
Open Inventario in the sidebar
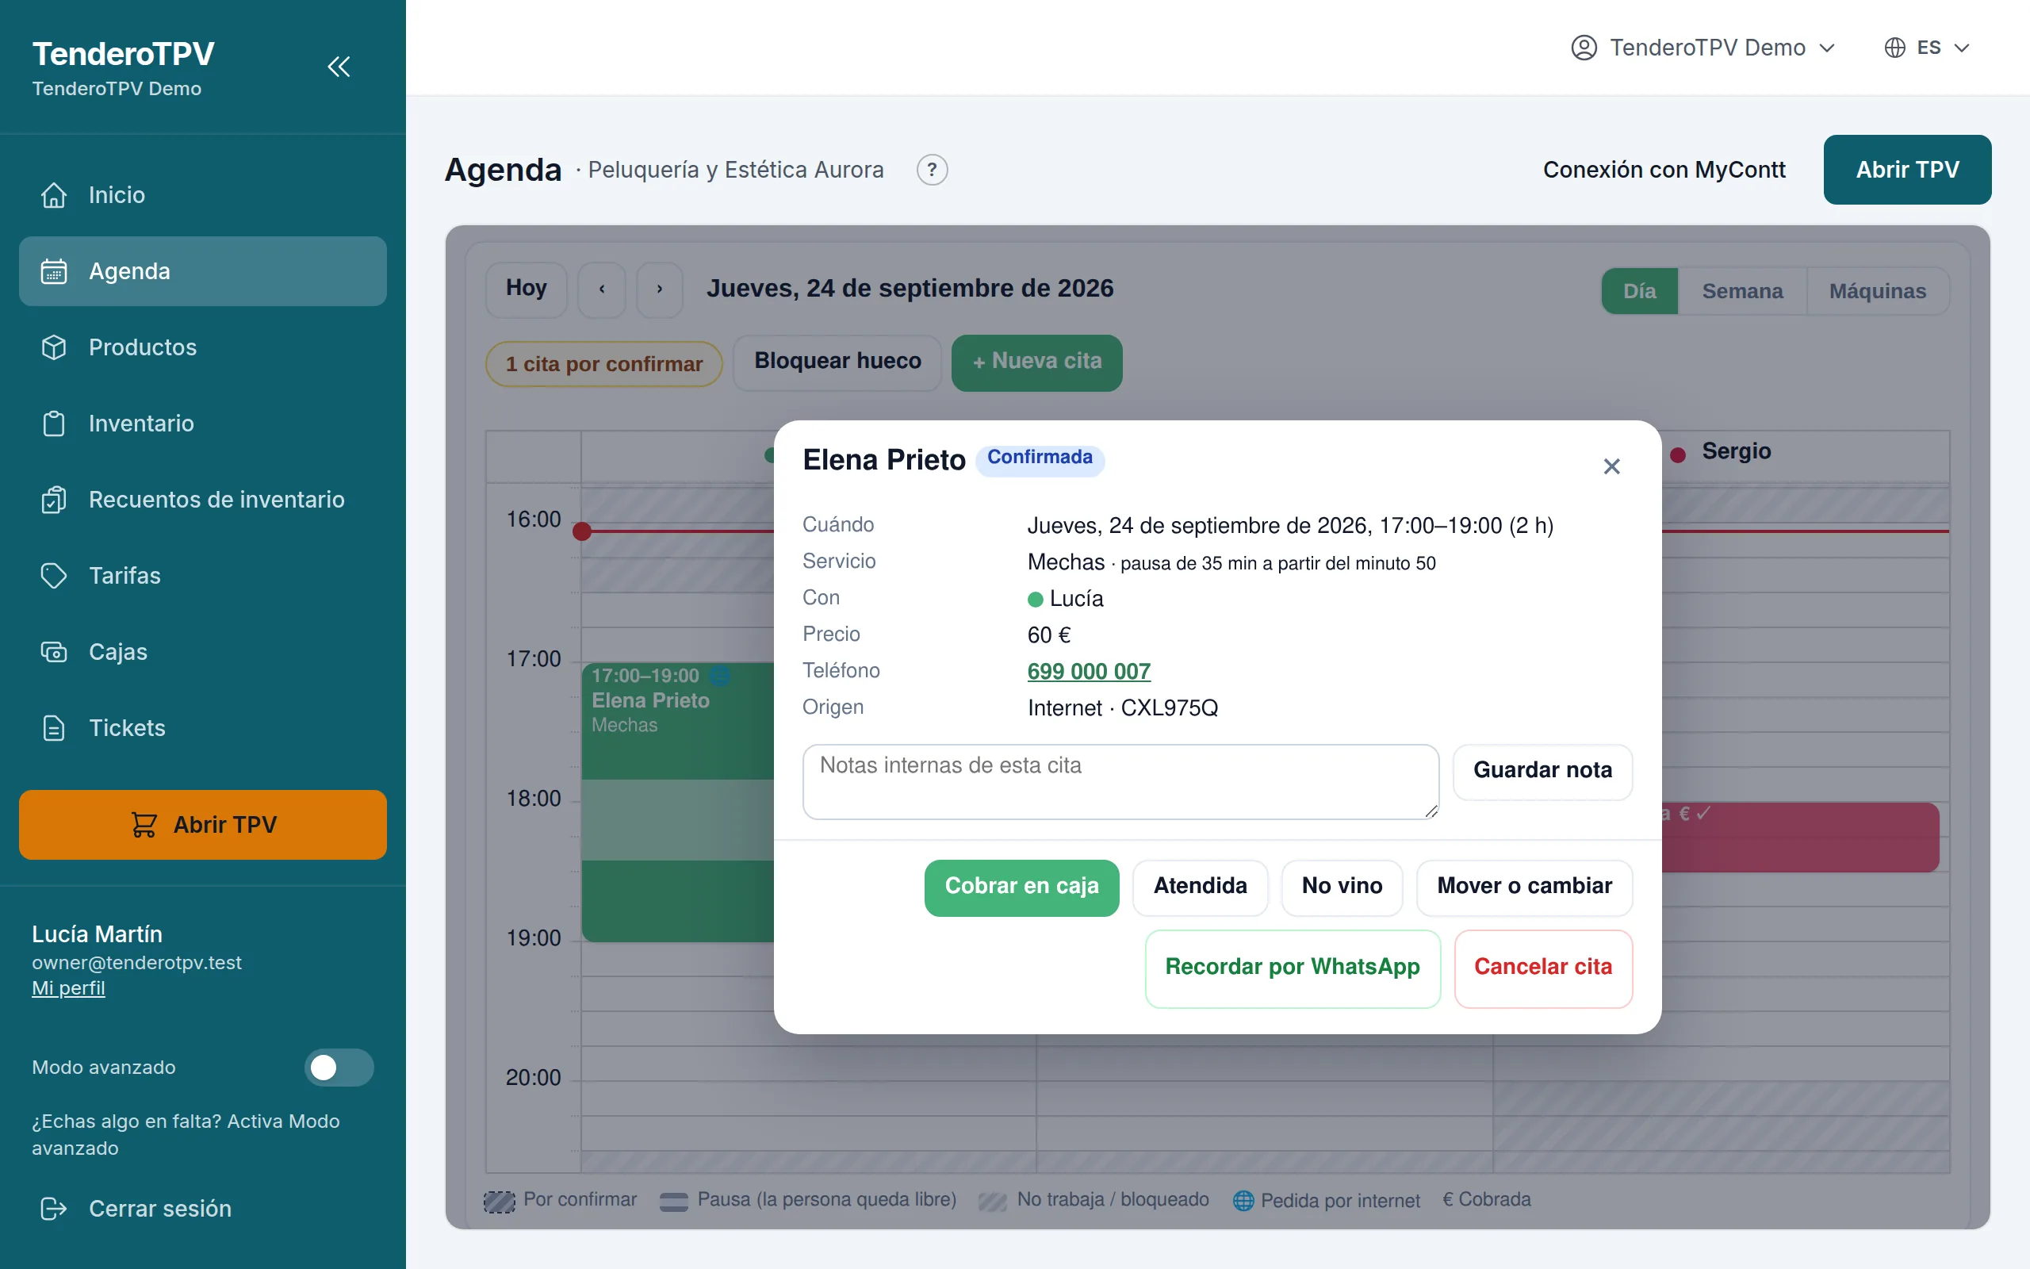[202, 423]
